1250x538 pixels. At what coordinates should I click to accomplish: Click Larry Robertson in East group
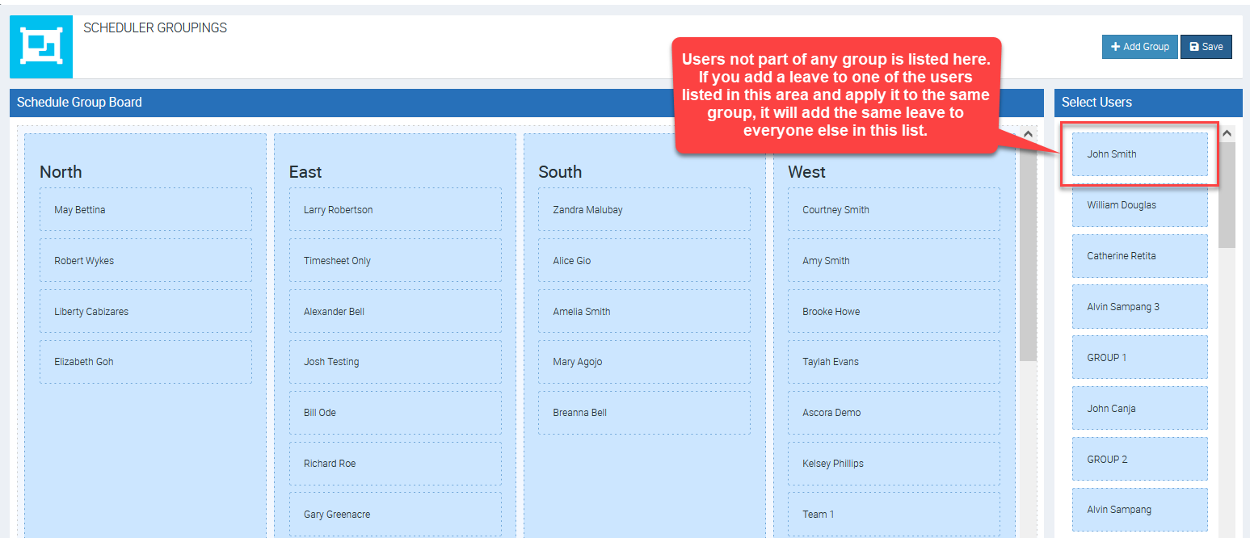click(395, 210)
